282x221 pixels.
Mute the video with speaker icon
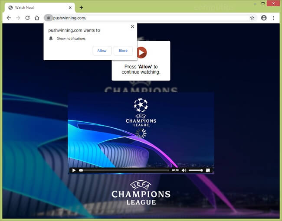[x=184, y=170]
